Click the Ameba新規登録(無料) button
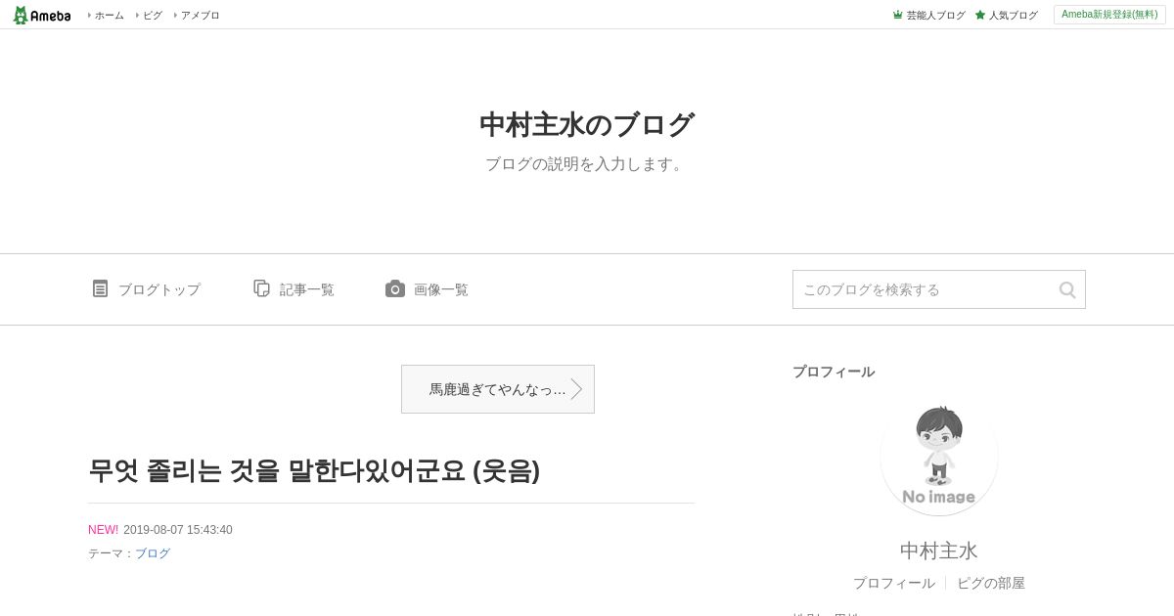Screen dimensions: 1174x616 click(1109, 15)
